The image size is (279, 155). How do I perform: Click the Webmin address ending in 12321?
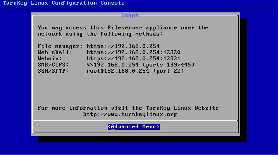tap(133, 59)
